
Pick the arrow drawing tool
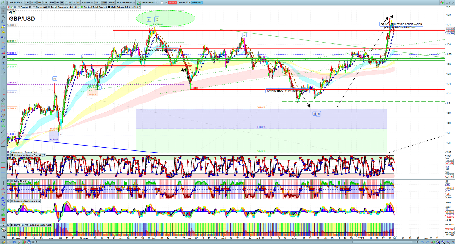pos(3,58)
